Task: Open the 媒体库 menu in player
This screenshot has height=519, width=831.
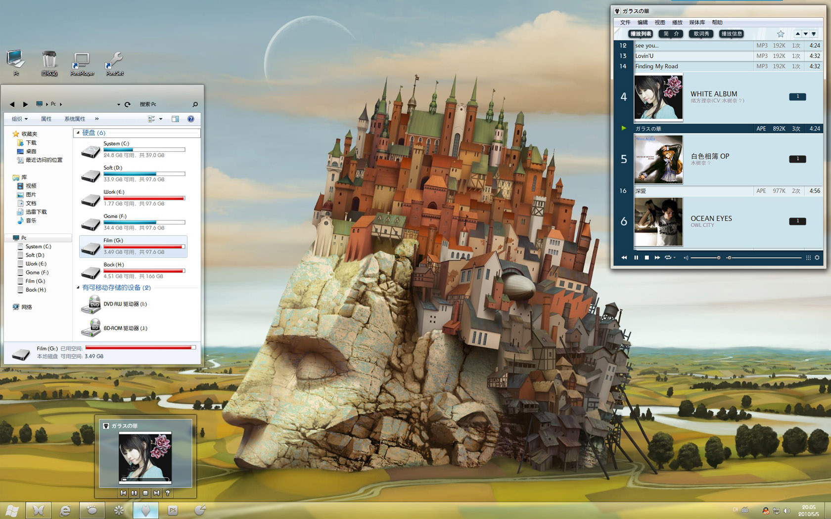Action: [697, 22]
